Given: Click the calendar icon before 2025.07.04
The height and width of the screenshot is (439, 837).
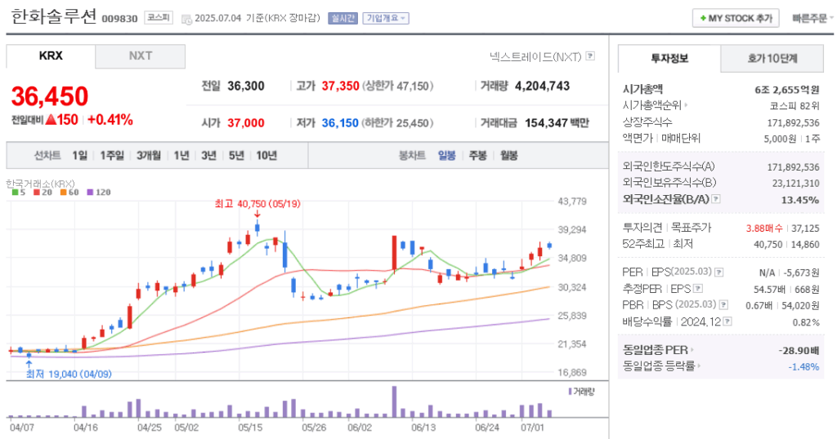Looking at the screenshot, I should (186, 20).
